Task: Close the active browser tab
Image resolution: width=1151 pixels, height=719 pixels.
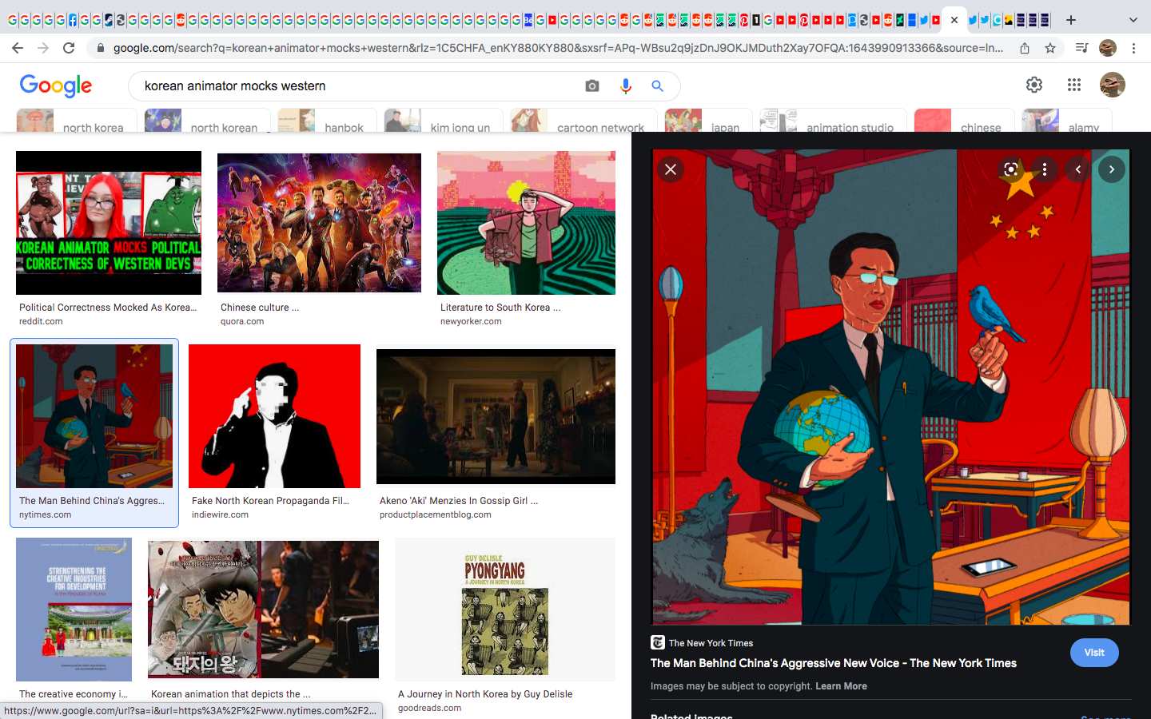Action: point(954,20)
